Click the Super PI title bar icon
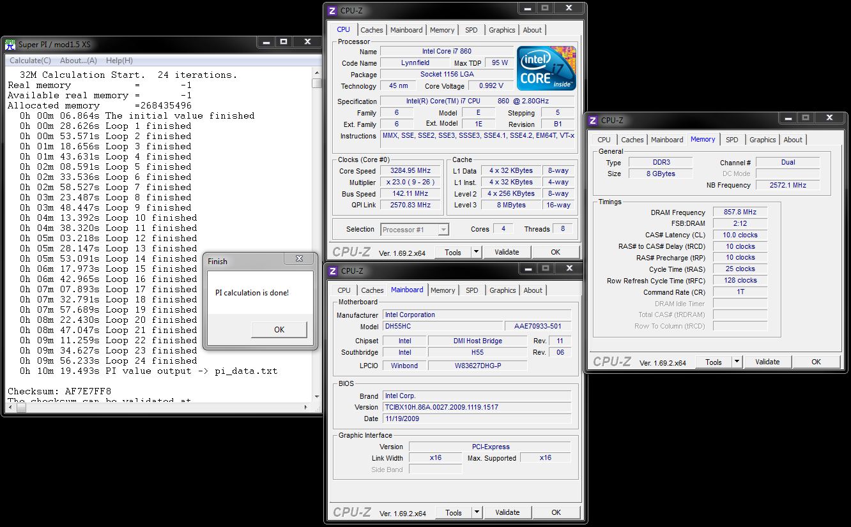 (10, 44)
